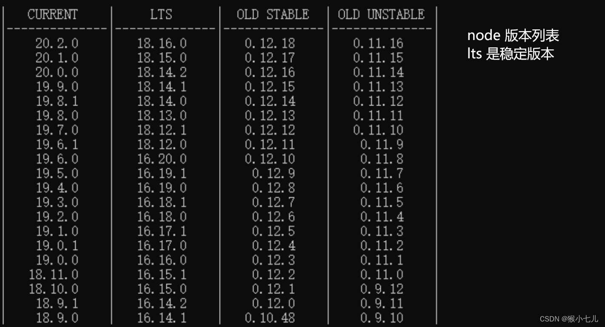Image resolution: width=605 pixels, height=327 pixels.
Task: Select old stable version 0.12.3
Action: point(273,260)
